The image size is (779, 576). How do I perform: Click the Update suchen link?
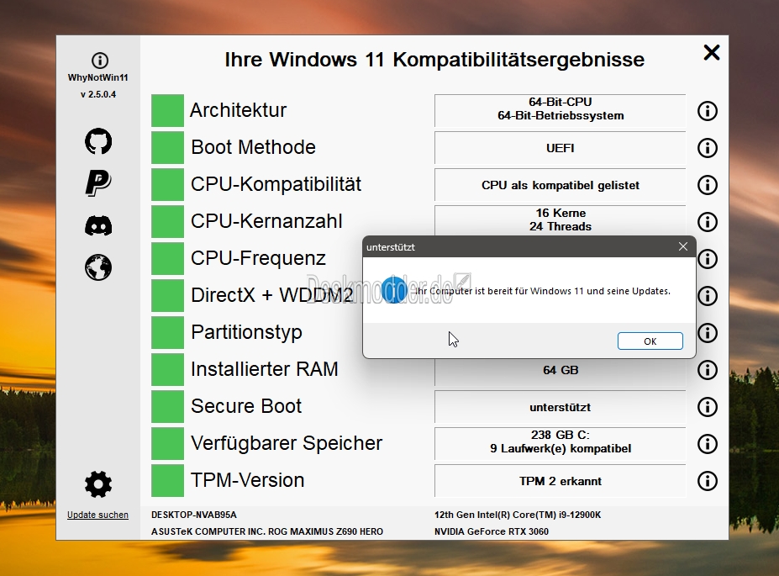point(97,515)
